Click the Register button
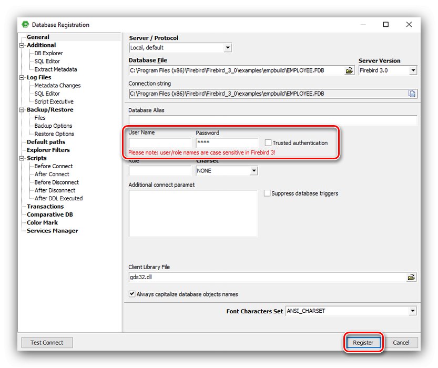Viewport: 438px width, 368px height. click(x=363, y=343)
